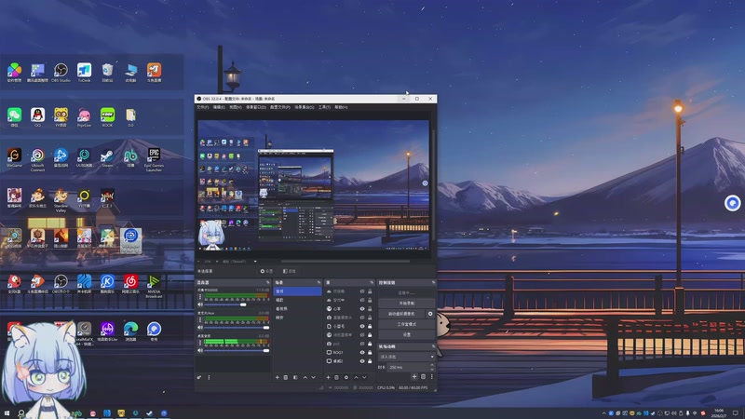Open 工具(T) menu in OBS
Screen dimensions: 745x419
click(x=324, y=107)
